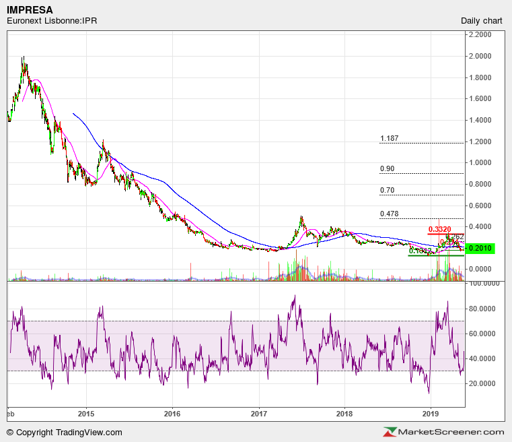Click the MarketScreener logo arrow icon
The image size is (512, 442).
390,432
